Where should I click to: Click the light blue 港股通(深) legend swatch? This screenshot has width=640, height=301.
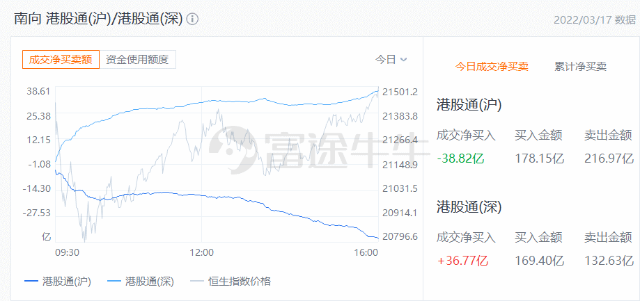coord(114,281)
